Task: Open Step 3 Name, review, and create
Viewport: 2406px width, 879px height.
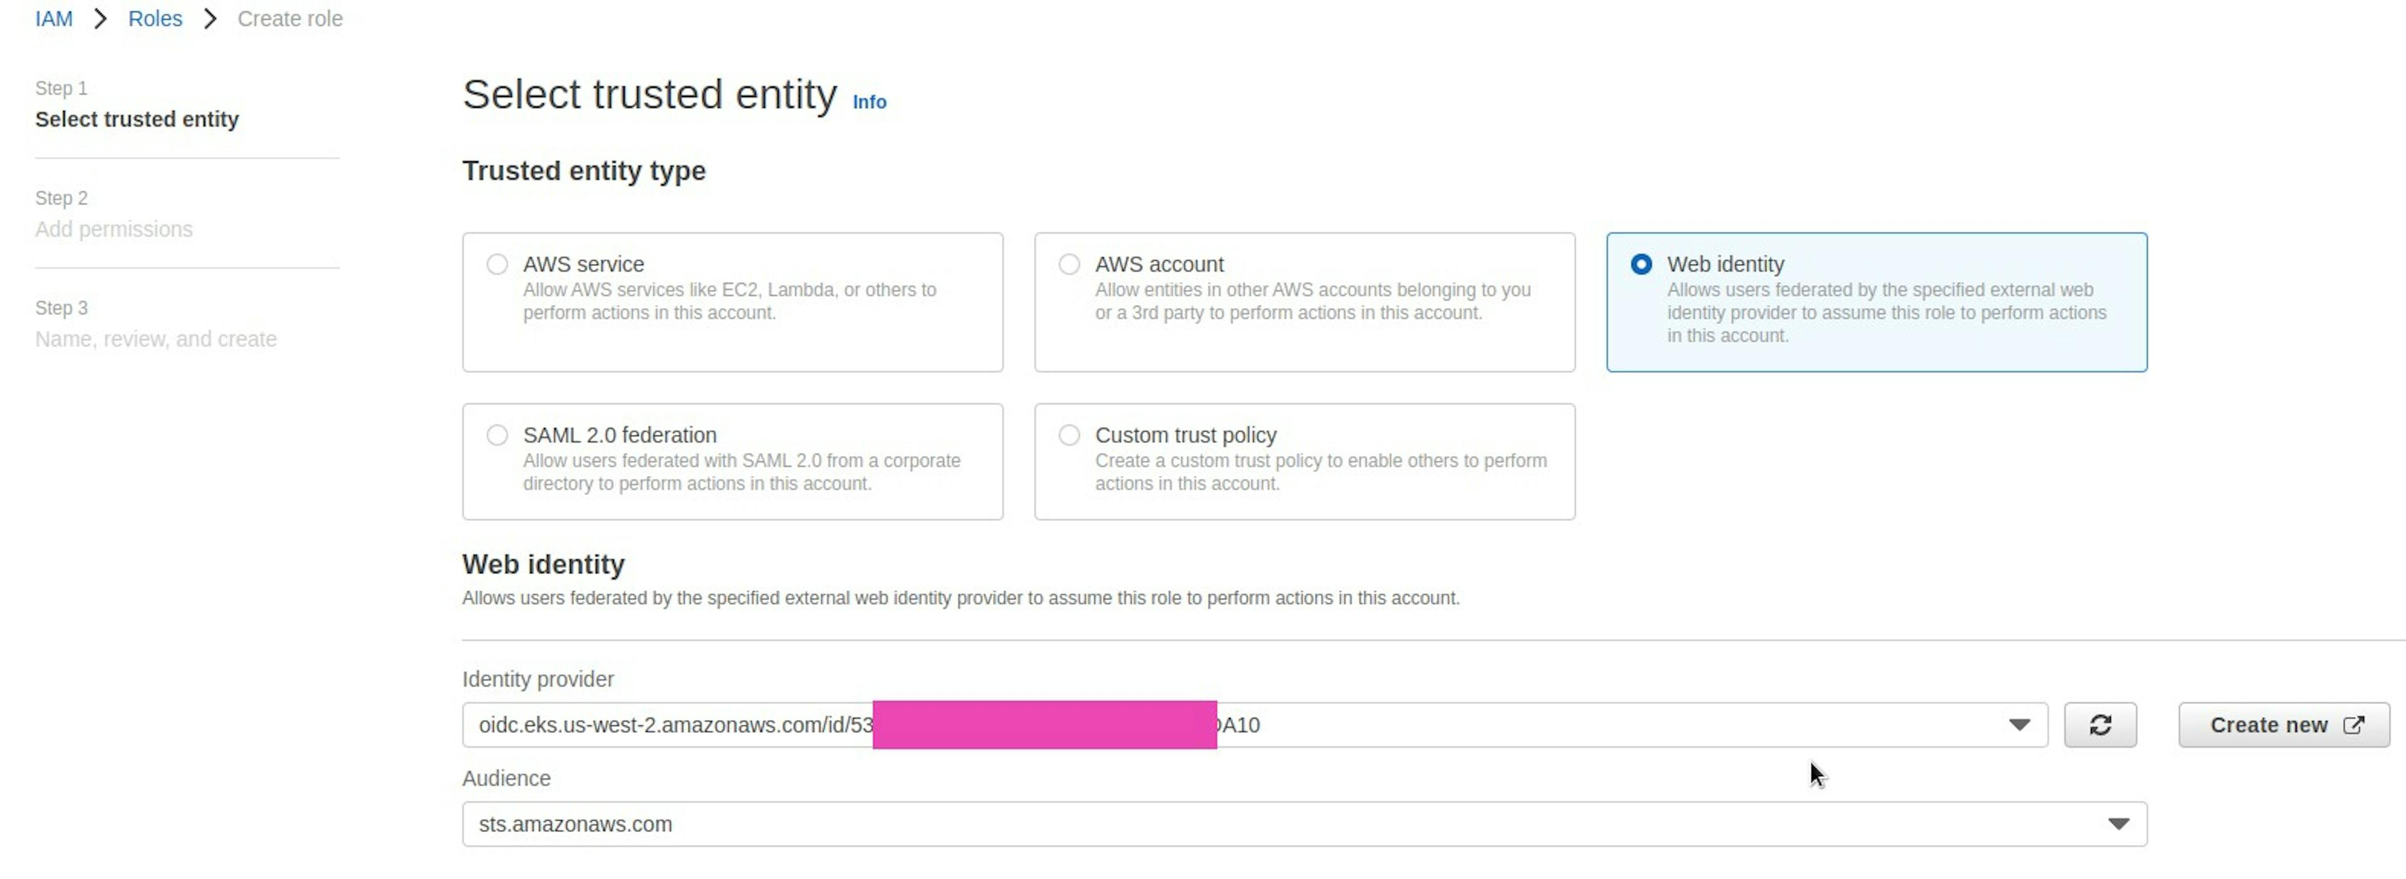Action: (156, 339)
